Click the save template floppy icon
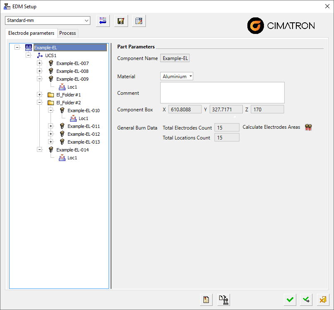 point(121,21)
